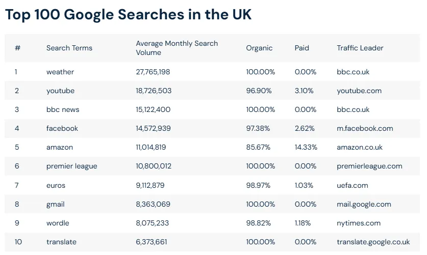Screen dimensions: 427x255
Task: Select the 'youtube' search term cell
Action: (x=60, y=91)
